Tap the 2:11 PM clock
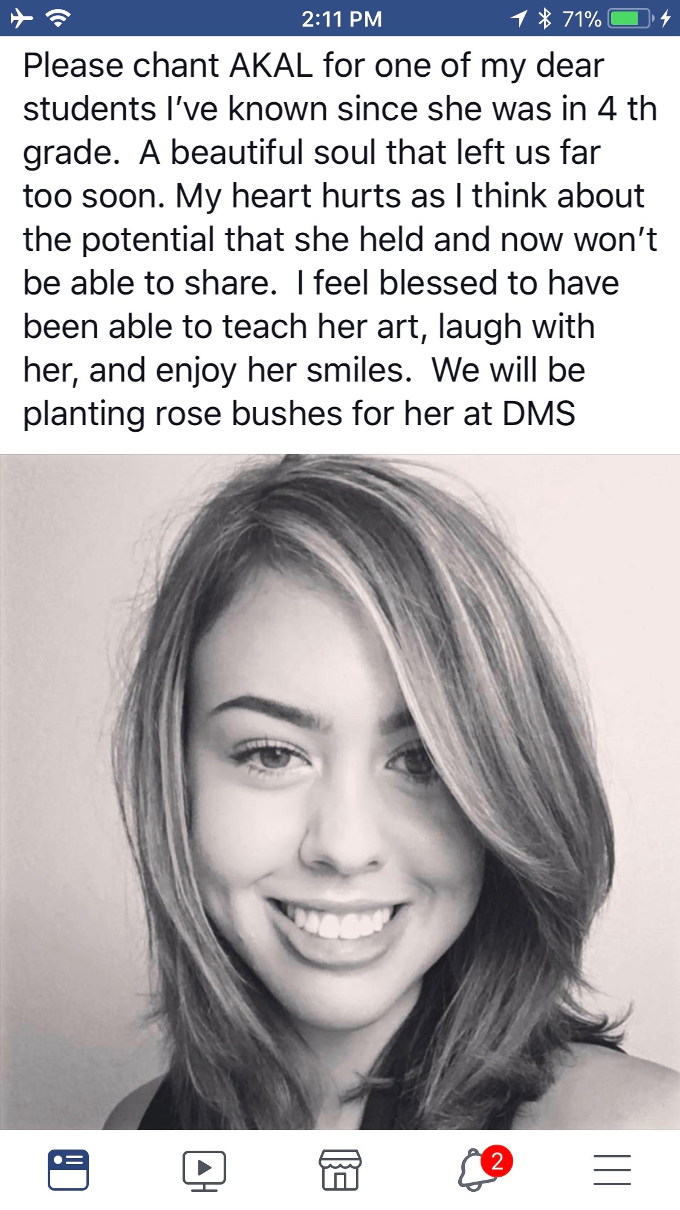680x1210 pixels. pos(342,19)
